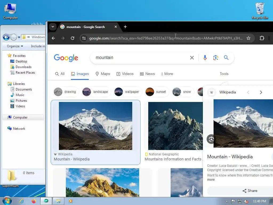Expand the More search options
273x205 pixels.
(x=167, y=74)
